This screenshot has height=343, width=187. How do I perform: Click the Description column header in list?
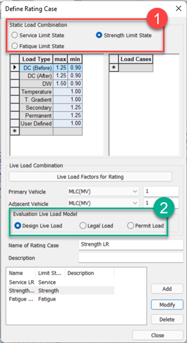click(89, 273)
